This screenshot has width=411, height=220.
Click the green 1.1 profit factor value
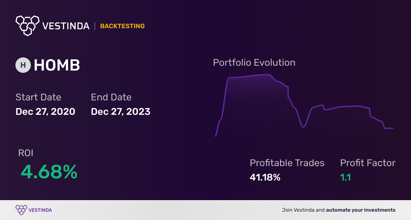(345, 177)
